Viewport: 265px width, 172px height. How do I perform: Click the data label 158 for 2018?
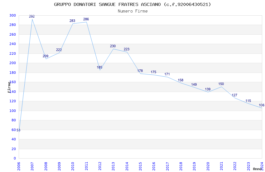coord(181,80)
